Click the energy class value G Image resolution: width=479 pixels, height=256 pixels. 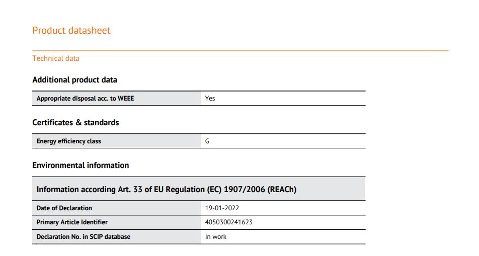tap(207, 141)
